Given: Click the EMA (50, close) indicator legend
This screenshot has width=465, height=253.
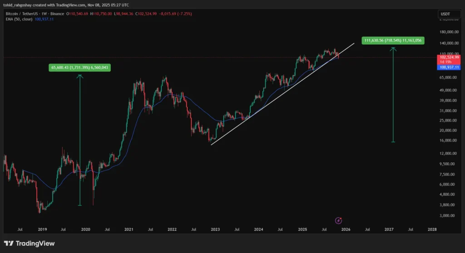Looking at the screenshot, I should point(22,19).
